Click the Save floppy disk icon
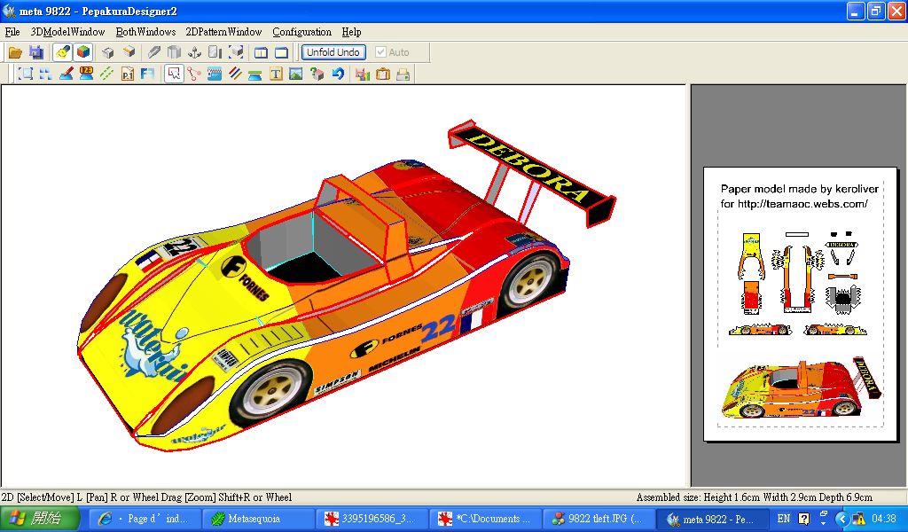The width and height of the screenshot is (908, 532). pyautogui.click(x=35, y=52)
